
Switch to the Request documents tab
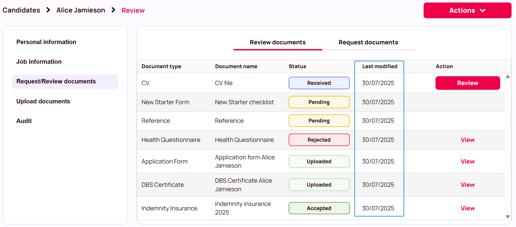coord(368,42)
